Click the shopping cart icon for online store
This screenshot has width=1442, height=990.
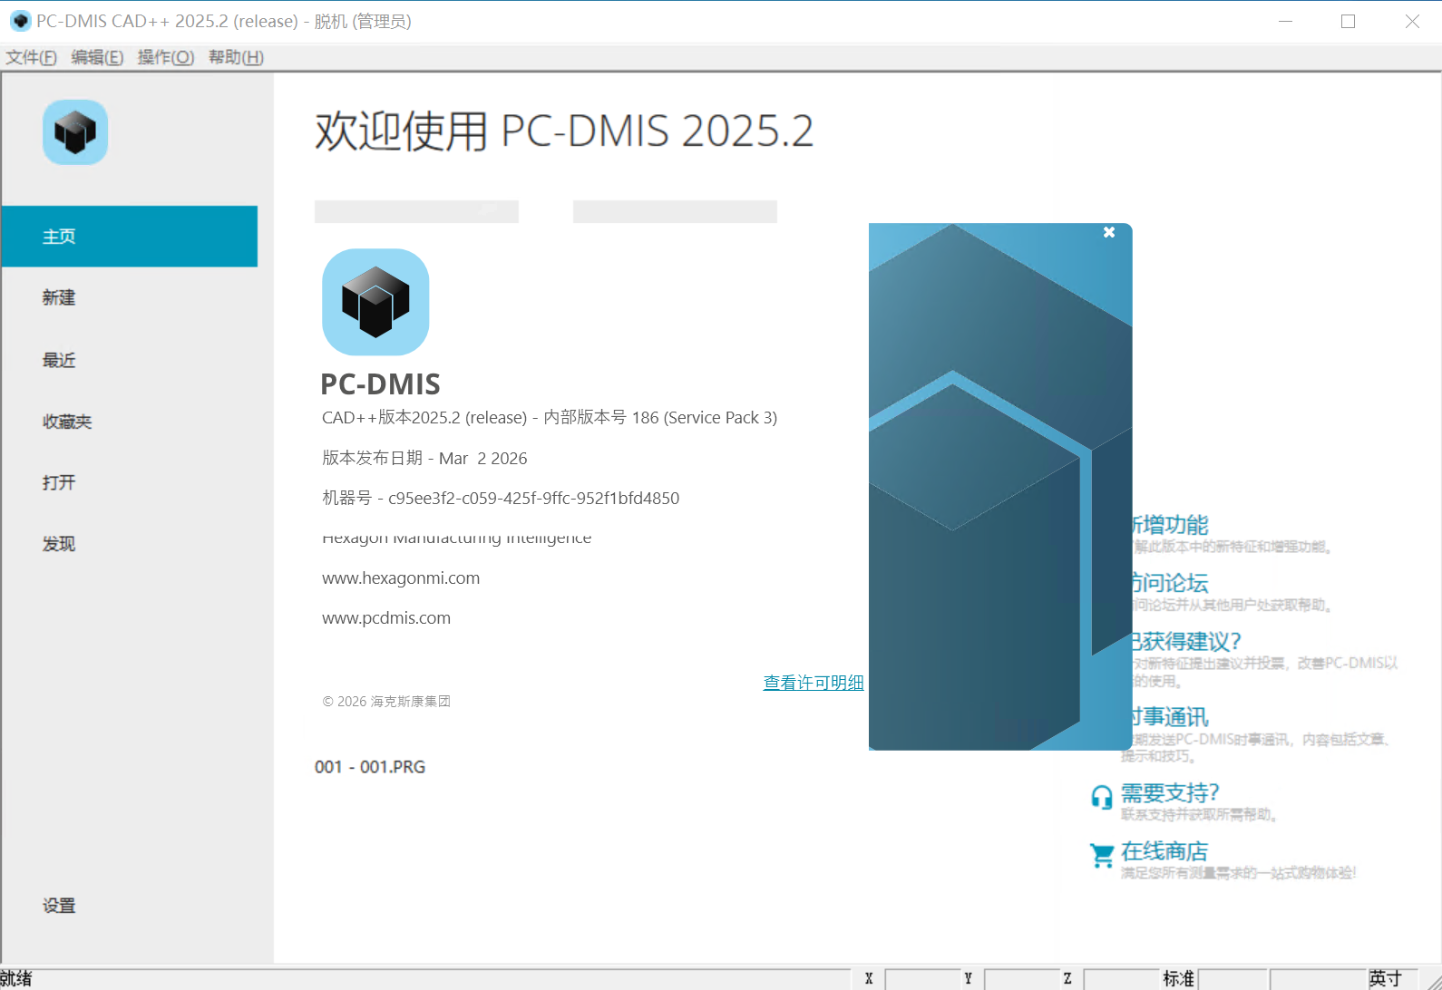(x=1102, y=855)
